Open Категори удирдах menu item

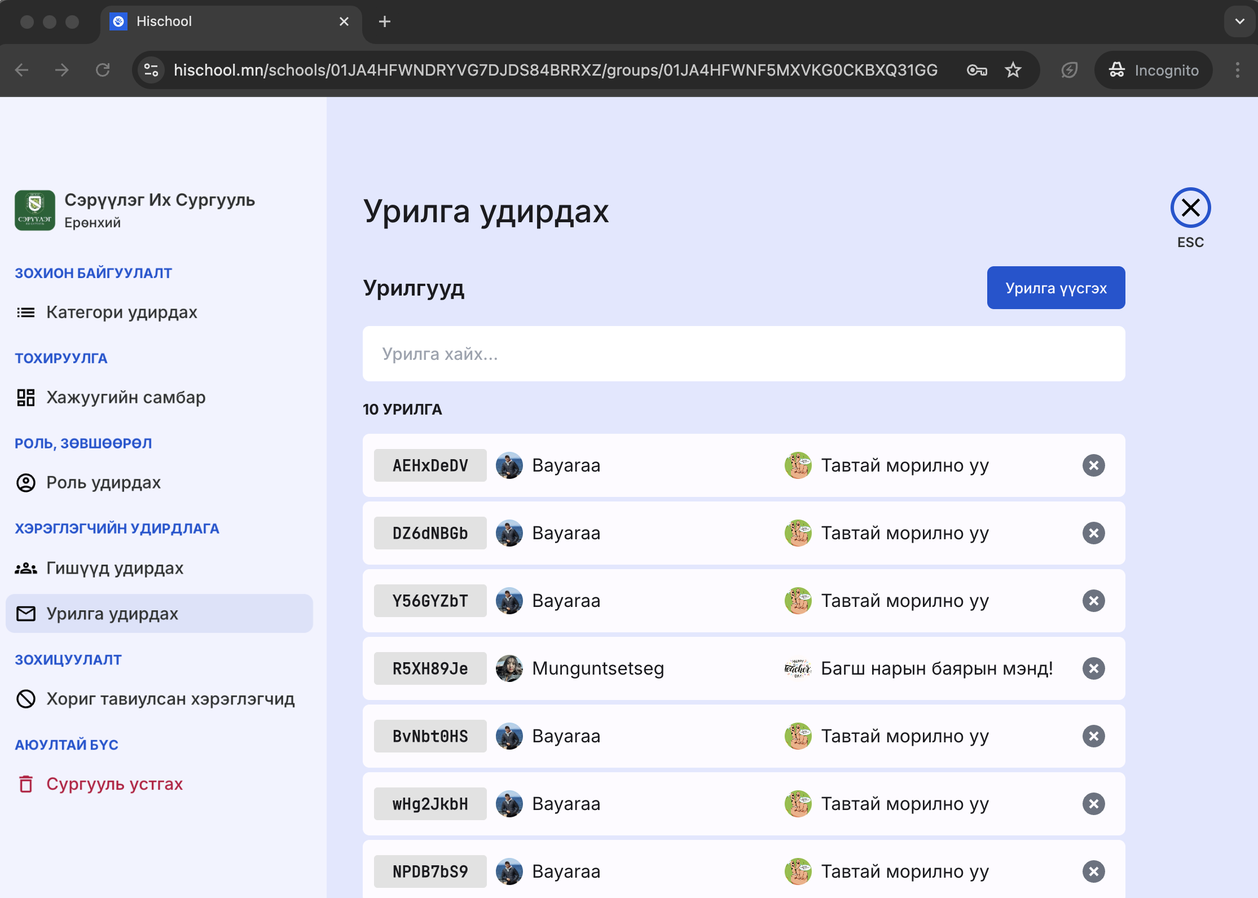click(x=121, y=312)
